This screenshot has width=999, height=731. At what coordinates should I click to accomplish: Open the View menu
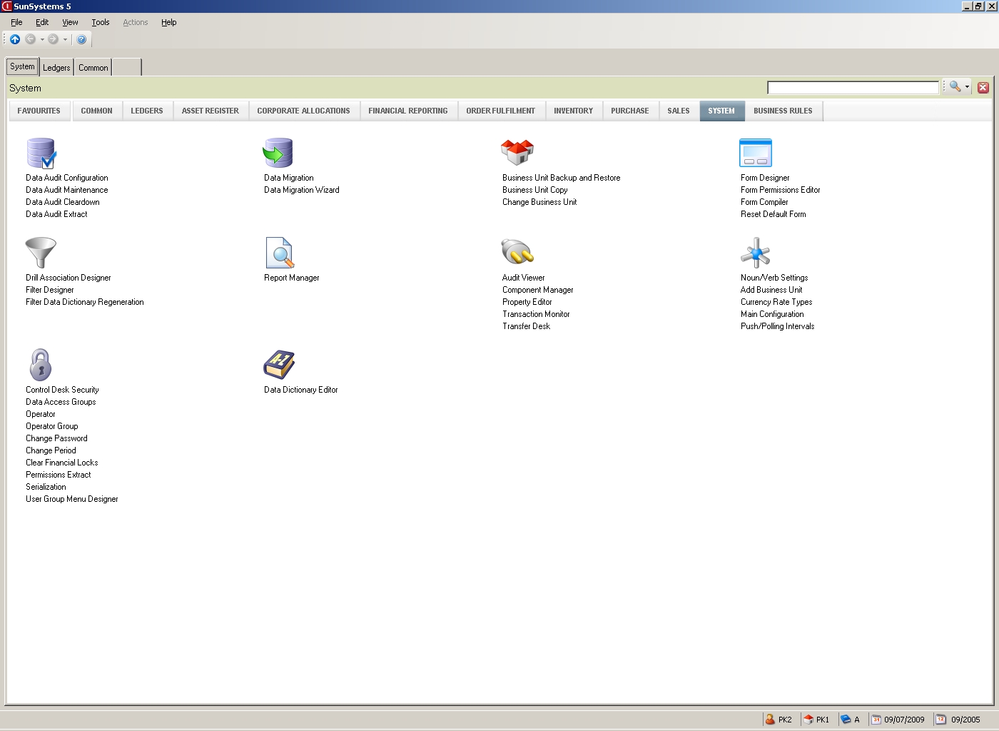click(70, 22)
